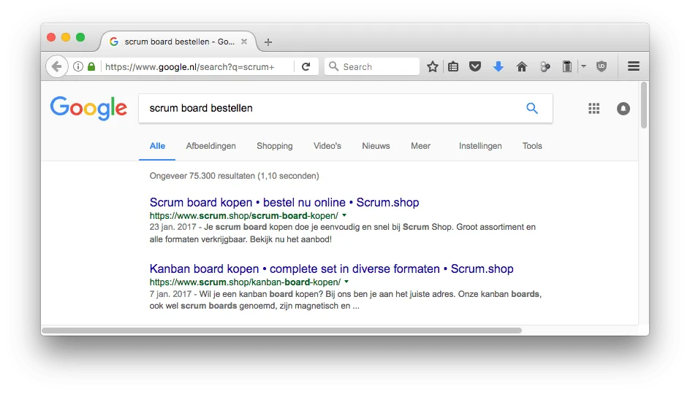690x394 pixels.
Task: Open the blue downloads arrow
Action: pos(498,66)
